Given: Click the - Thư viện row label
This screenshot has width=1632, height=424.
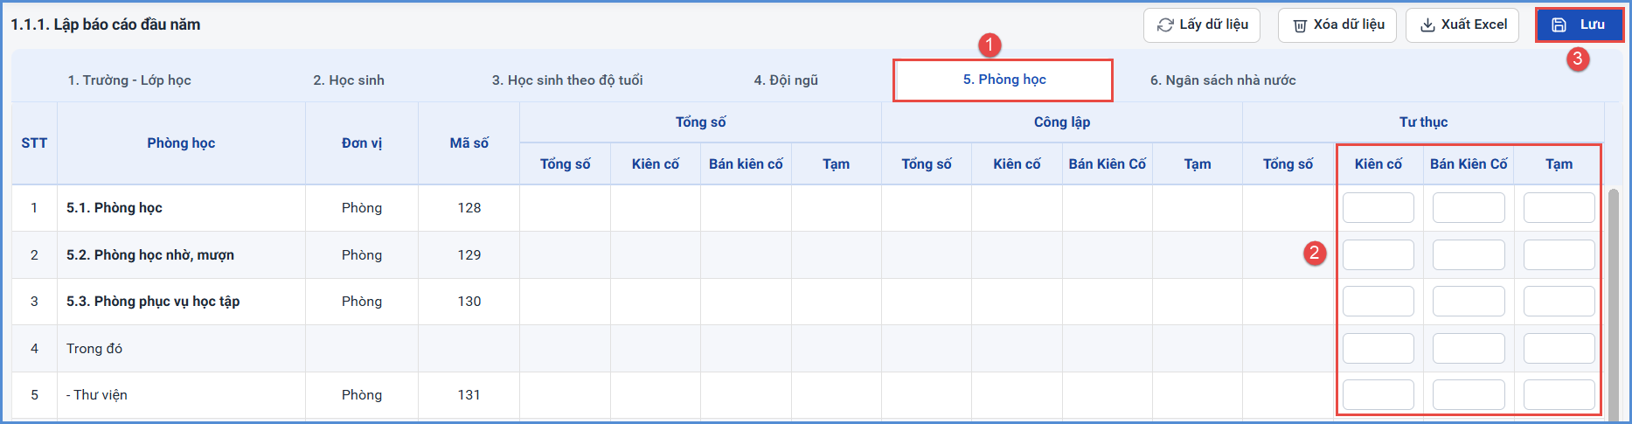Looking at the screenshot, I should [97, 395].
